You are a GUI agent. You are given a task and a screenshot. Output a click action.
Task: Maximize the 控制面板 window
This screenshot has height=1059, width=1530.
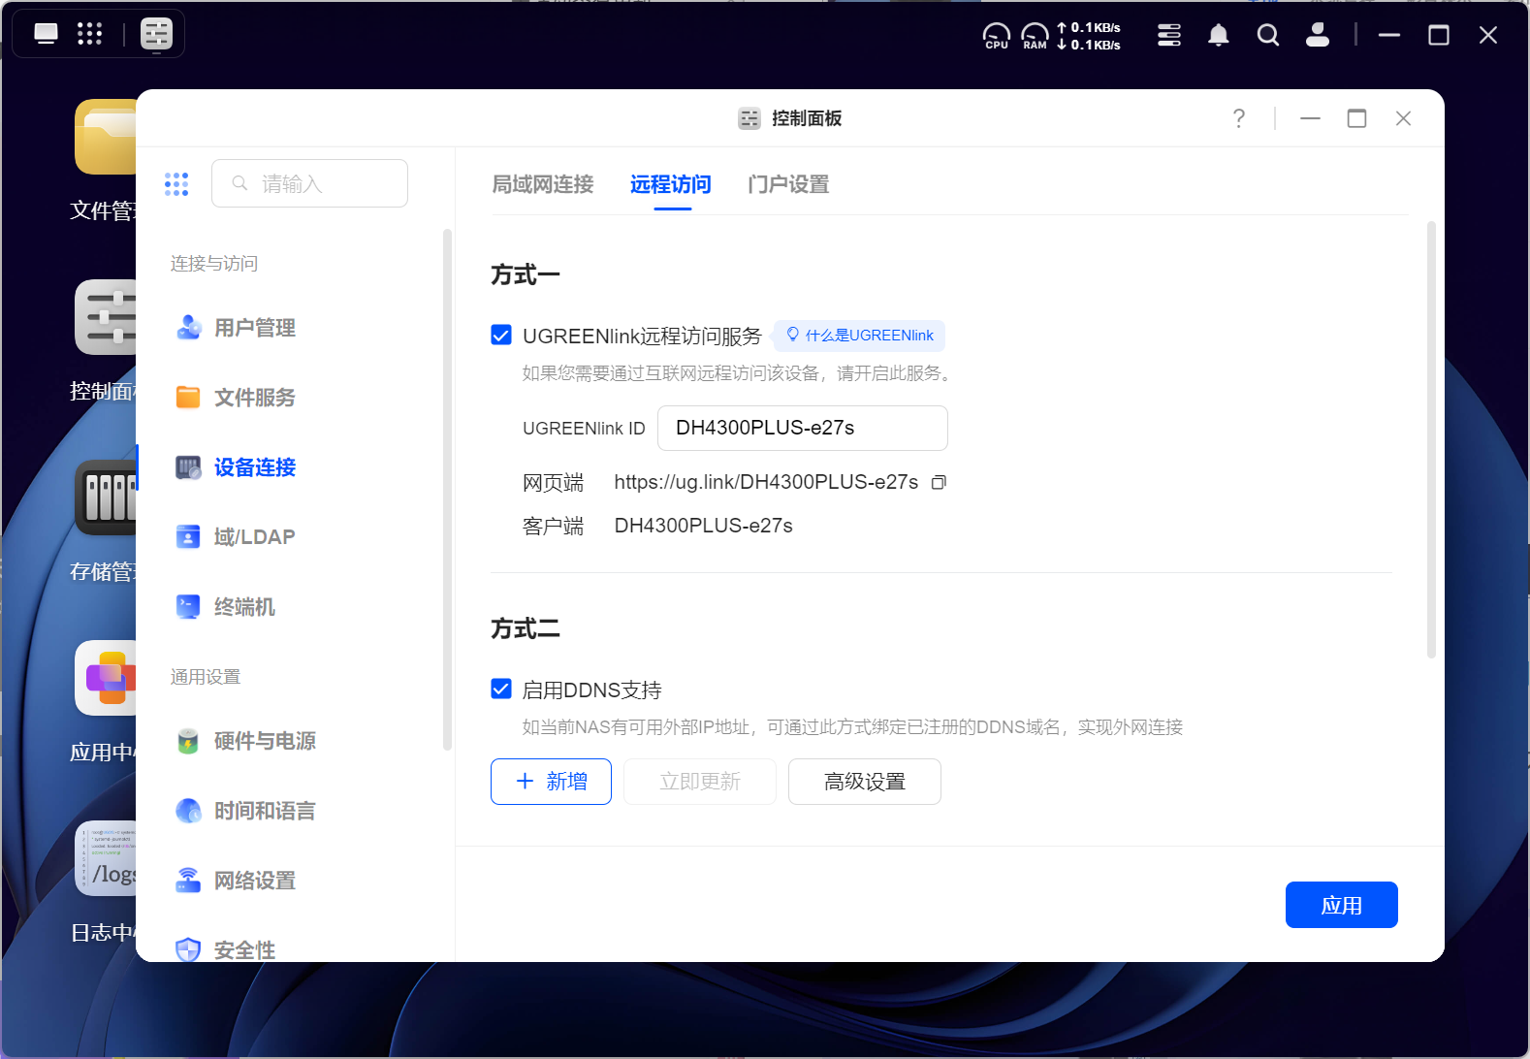(x=1357, y=118)
